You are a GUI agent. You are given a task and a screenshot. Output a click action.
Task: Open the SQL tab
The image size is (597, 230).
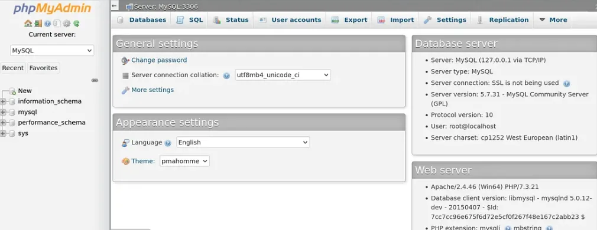pos(190,20)
